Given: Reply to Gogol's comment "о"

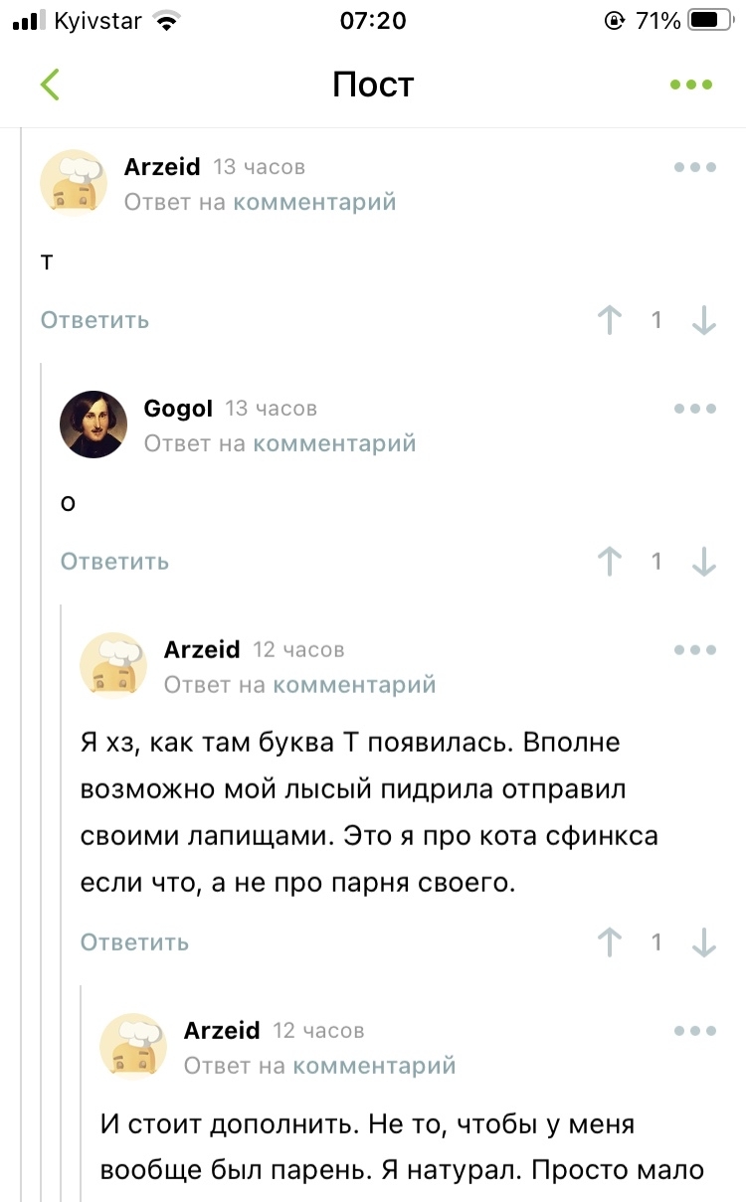Looking at the screenshot, I should [114, 562].
